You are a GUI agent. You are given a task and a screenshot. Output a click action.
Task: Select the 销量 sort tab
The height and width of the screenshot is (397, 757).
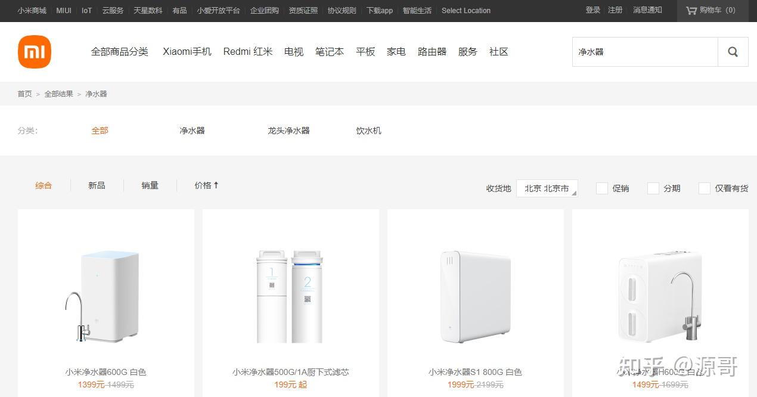click(150, 185)
